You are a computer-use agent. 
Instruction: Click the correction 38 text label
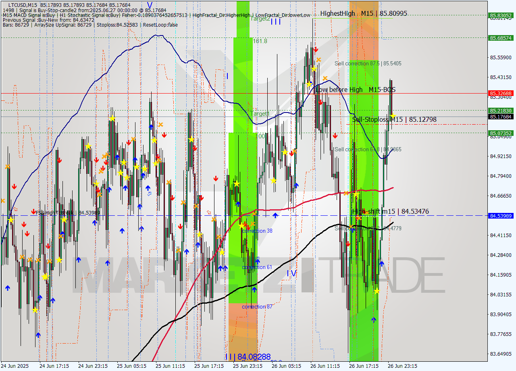257,231
